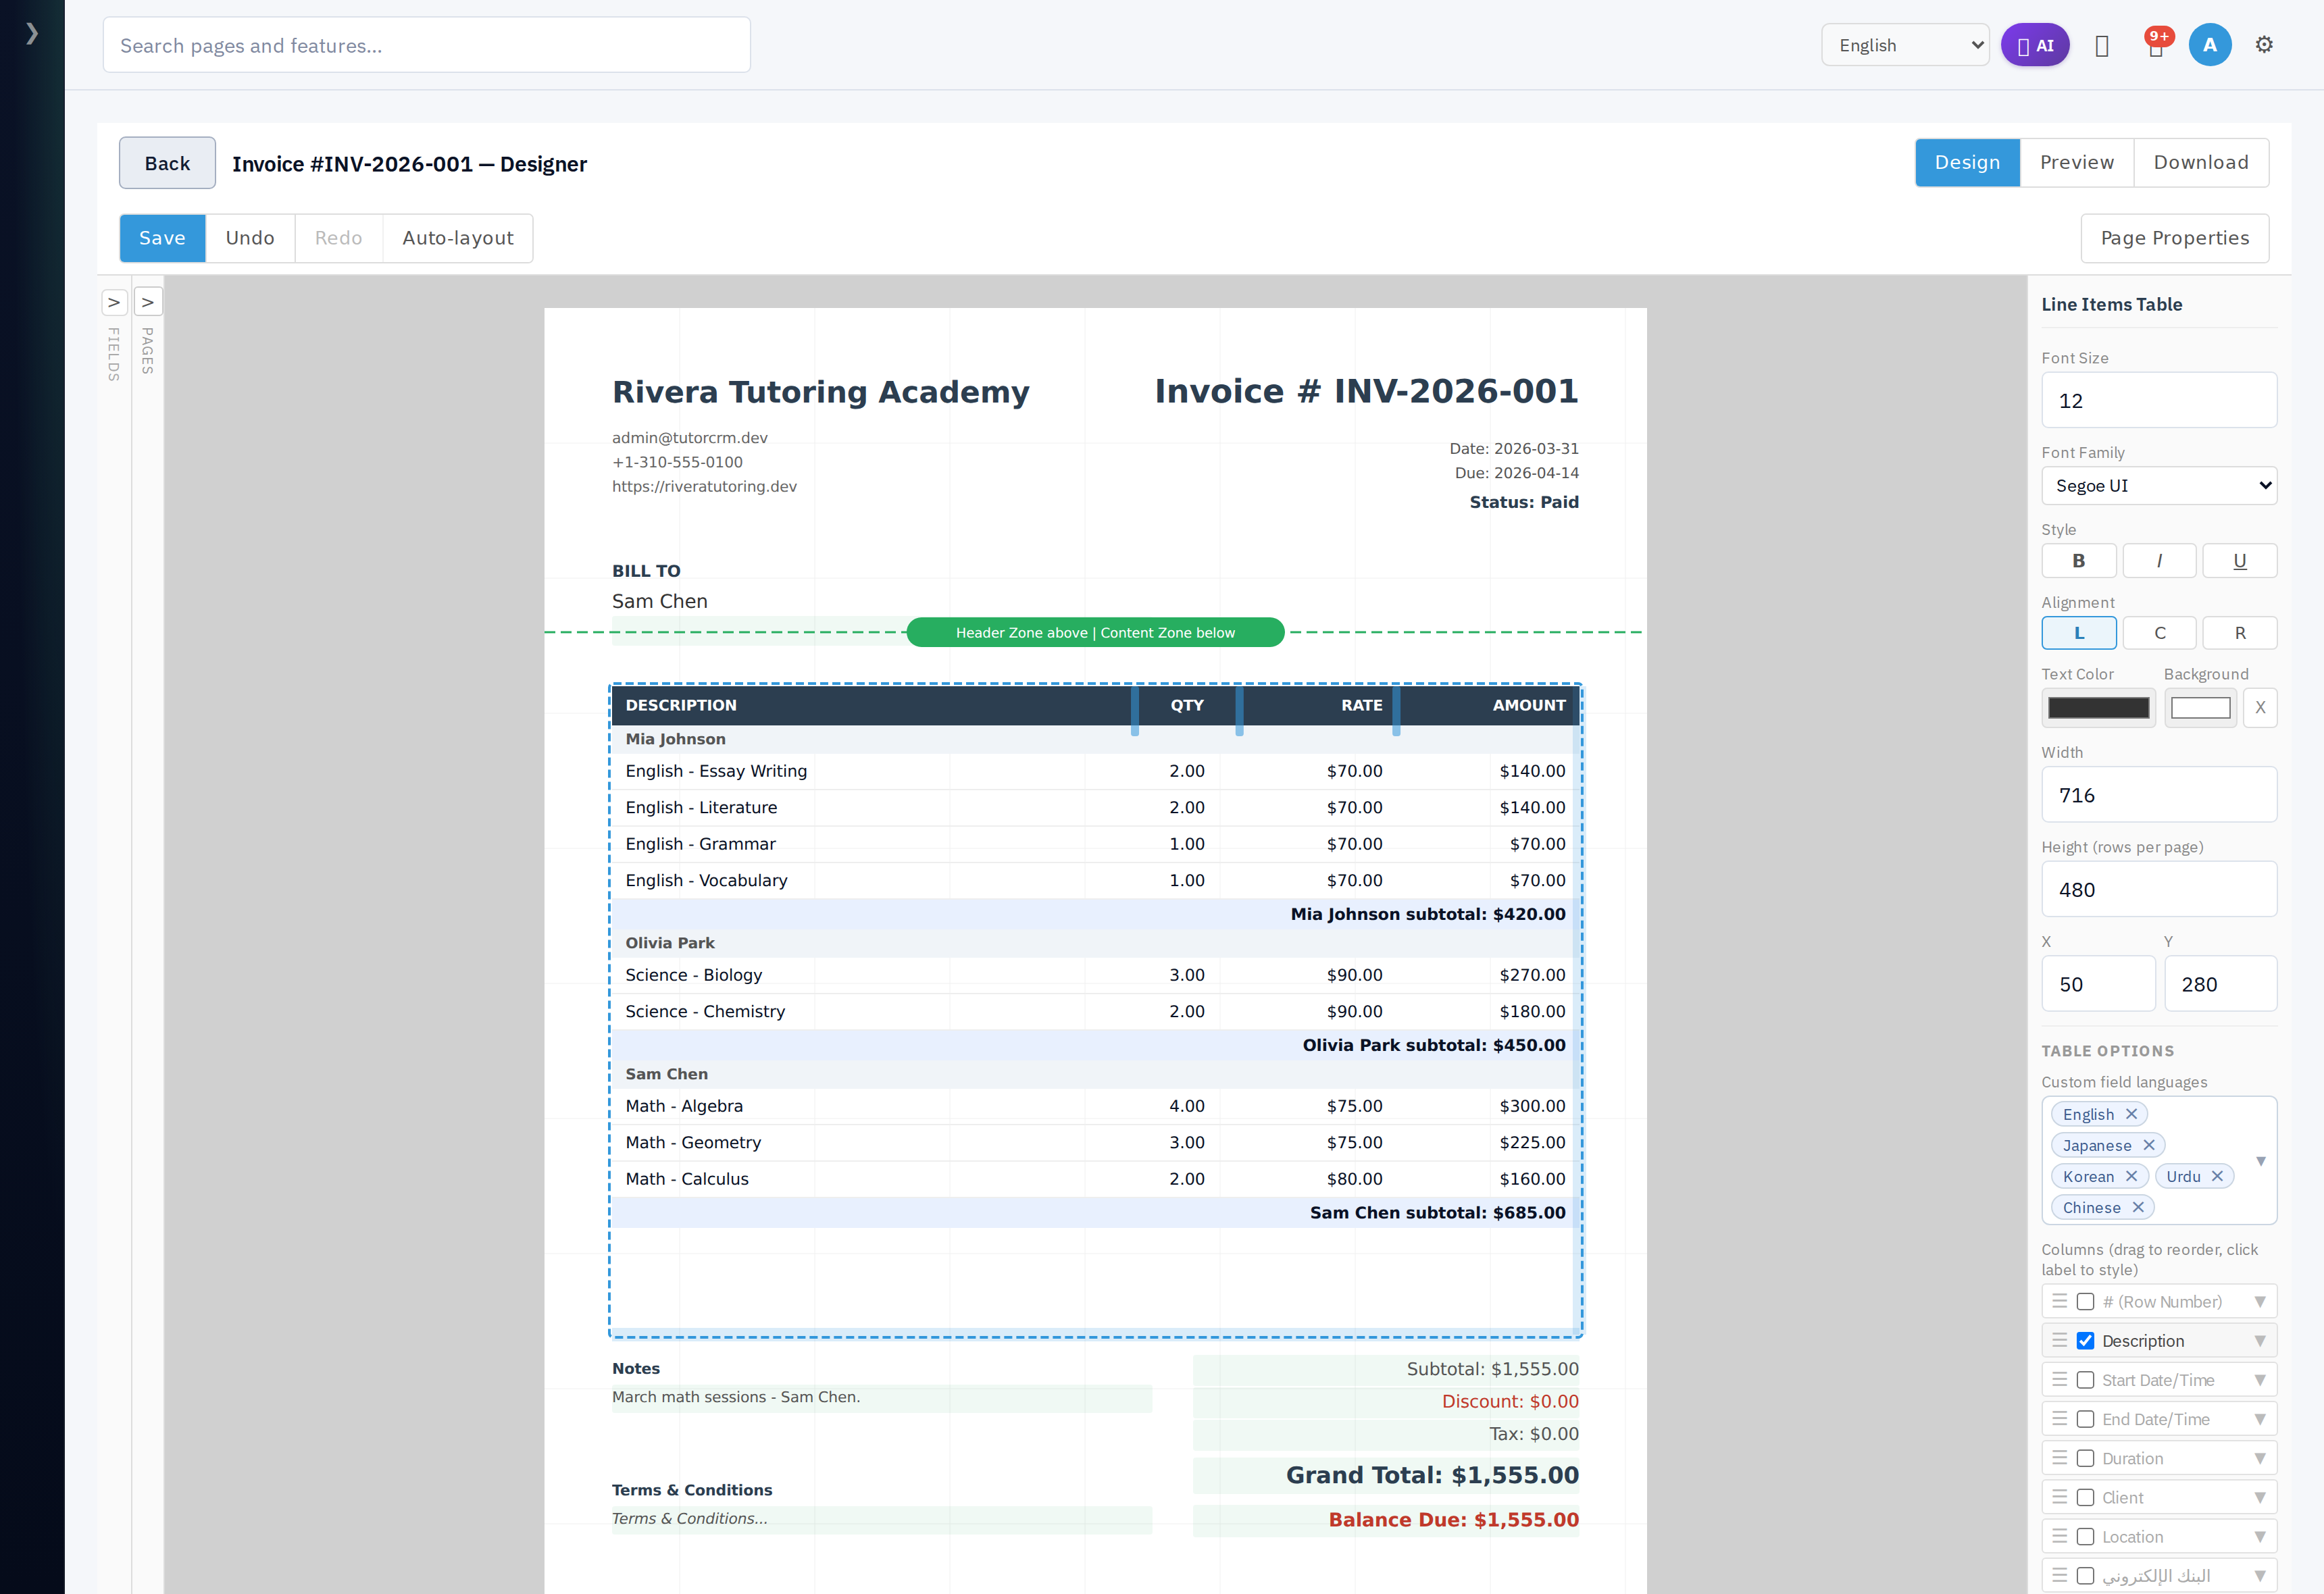
Task: Click the Back button
Action: (x=167, y=163)
